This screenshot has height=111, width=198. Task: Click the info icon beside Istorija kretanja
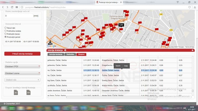coord(65,50)
